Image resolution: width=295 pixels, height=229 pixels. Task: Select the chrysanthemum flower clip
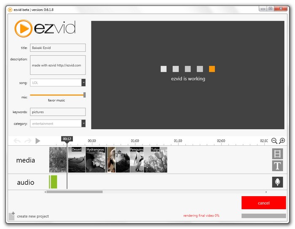58,160
